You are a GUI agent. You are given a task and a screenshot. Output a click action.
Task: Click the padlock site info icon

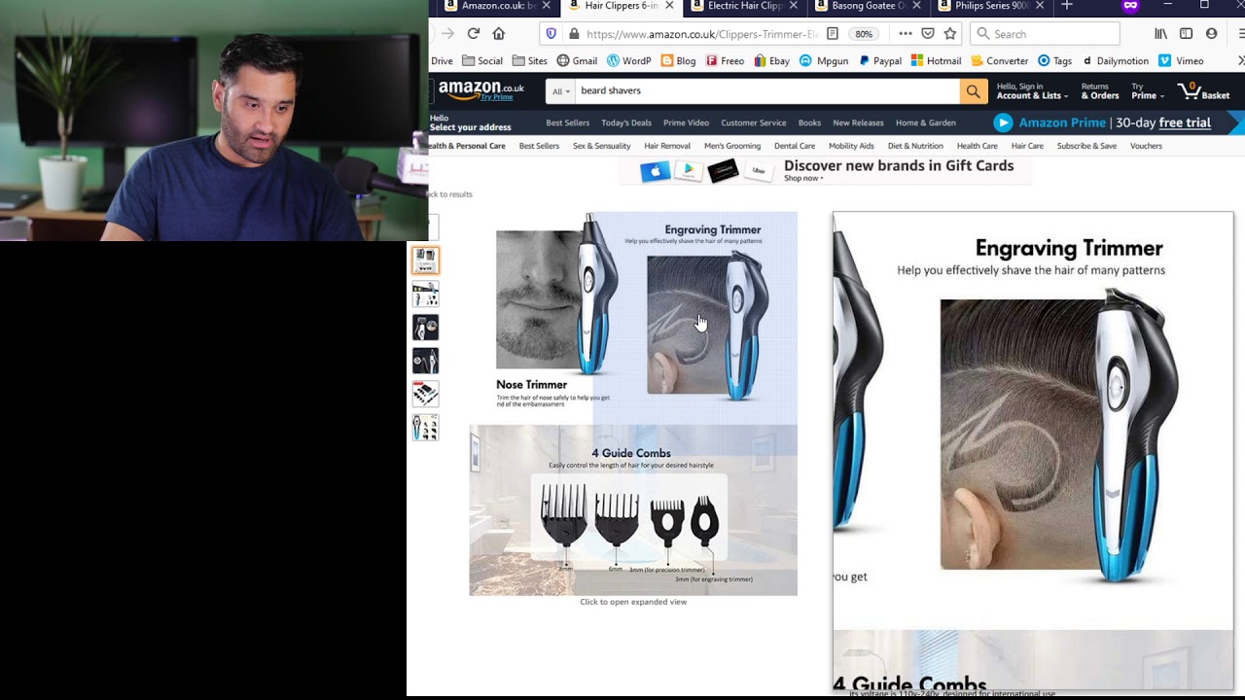coord(574,34)
